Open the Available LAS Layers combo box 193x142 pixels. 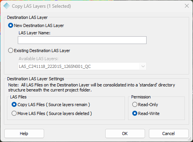[x=82, y=66]
